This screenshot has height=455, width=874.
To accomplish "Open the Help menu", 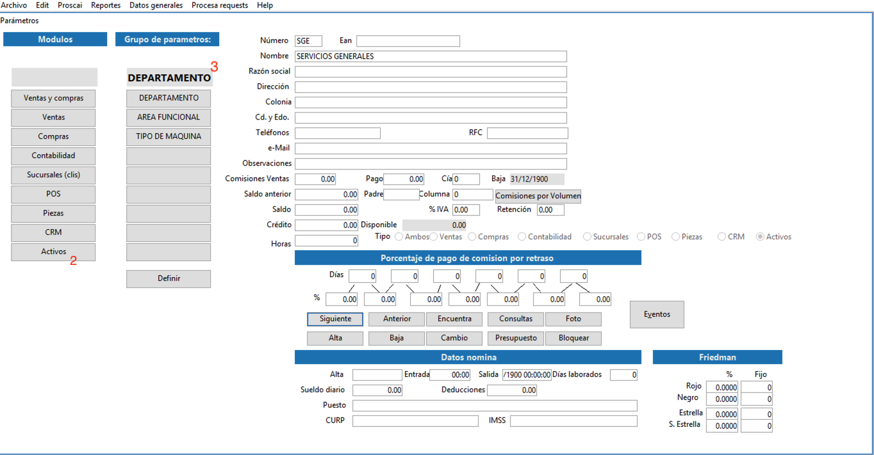I will (x=265, y=5).
